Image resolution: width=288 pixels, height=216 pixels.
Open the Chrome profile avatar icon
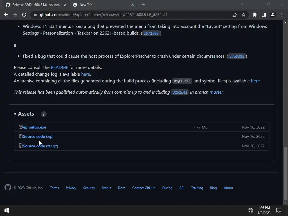click(273, 15)
